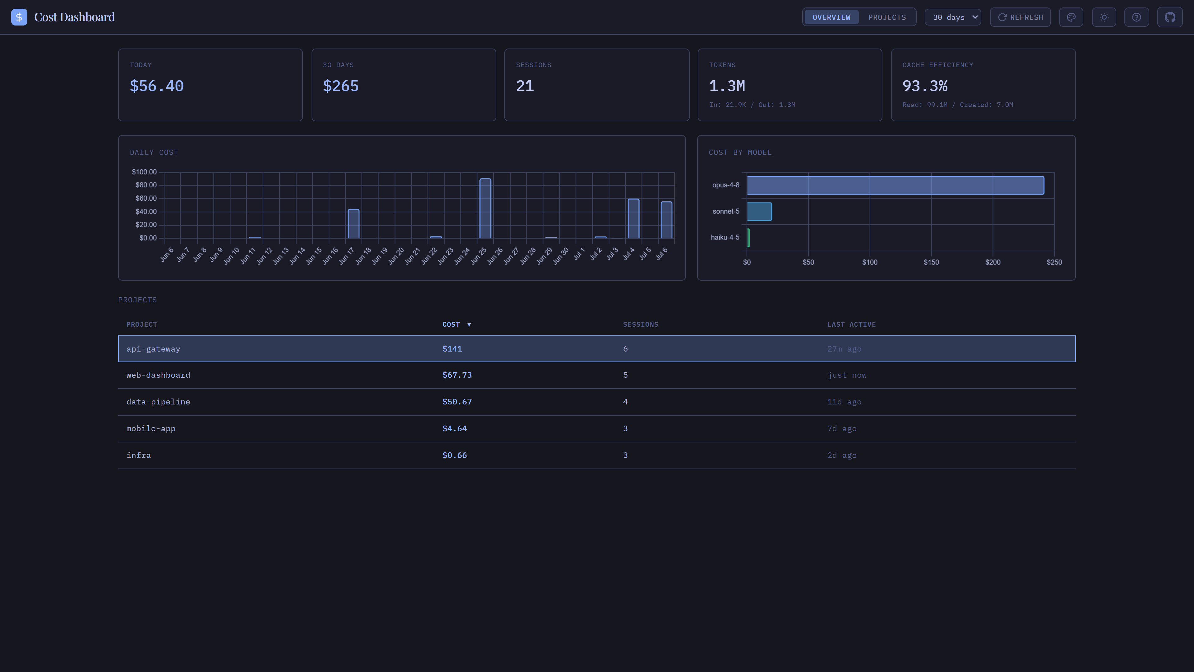This screenshot has width=1194, height=672.
Task: Click the Jul 6 bar in Daily Cost chart
Action: [667, 220]
